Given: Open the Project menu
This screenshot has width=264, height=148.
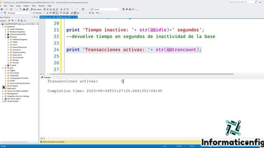Looking at the screenshot, I should [x=26, y=6].
